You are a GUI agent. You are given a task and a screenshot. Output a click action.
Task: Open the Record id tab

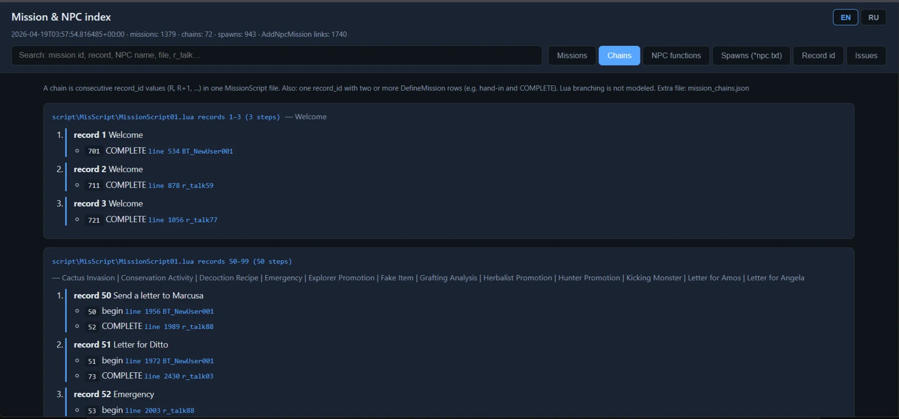pos(818,56)
